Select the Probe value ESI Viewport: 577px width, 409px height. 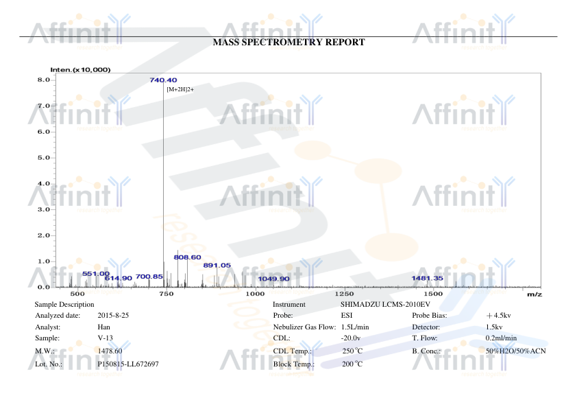click(x=347, y=316)
